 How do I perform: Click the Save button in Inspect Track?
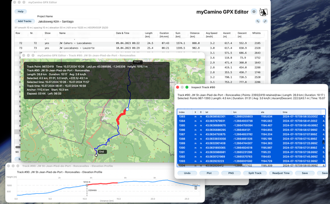pos(305,173)
